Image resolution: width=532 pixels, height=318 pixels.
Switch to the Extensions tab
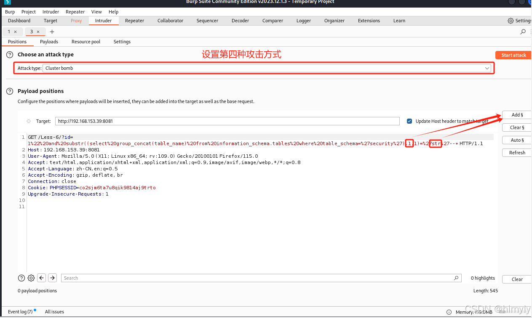pos(369,21)
